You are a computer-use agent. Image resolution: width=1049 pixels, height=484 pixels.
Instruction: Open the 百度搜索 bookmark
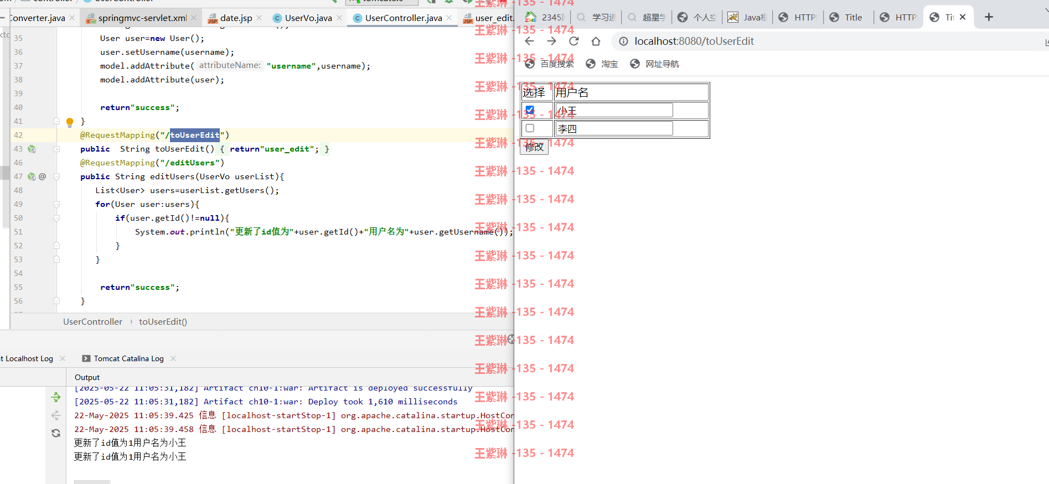[x=549, y=64]
